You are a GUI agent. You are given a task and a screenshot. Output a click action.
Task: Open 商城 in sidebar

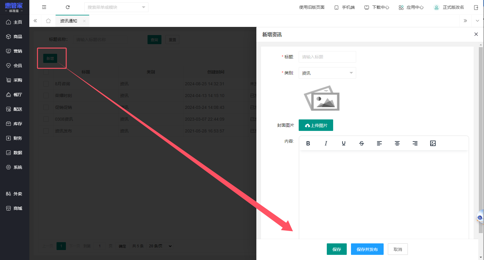pyautogui.click(x=15, y=208)
